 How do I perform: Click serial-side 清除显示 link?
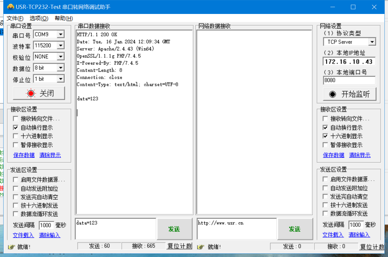click(50, 155)
